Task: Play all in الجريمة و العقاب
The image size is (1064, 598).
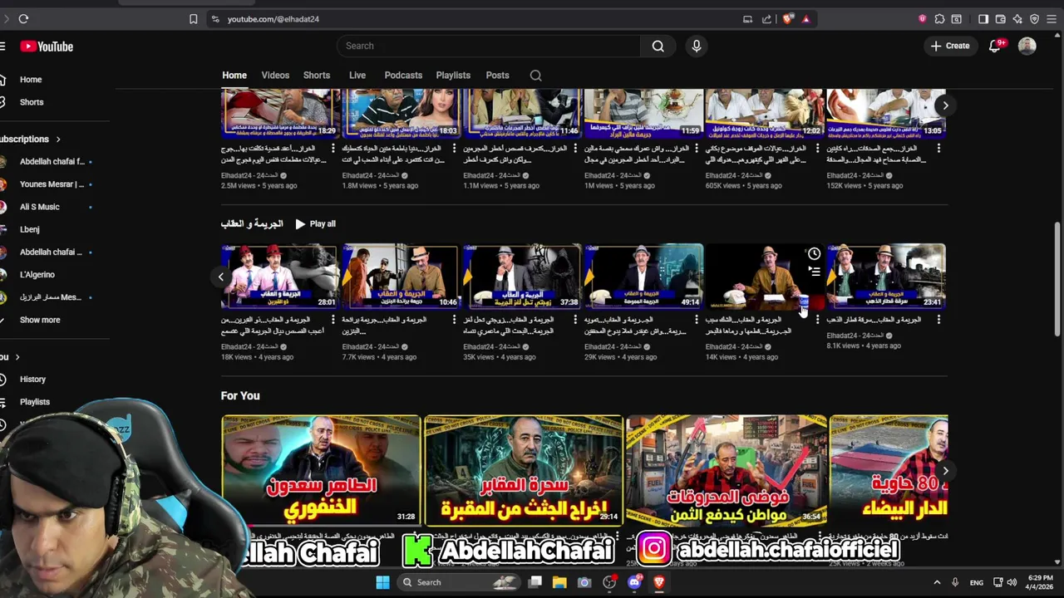Action: coord(315,223)
